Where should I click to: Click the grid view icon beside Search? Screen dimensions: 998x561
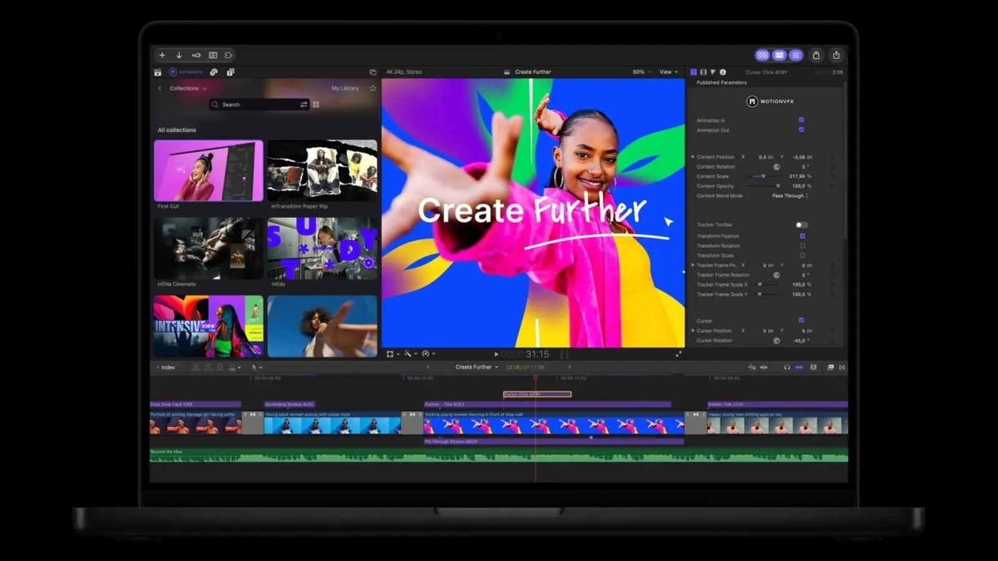point(316,105)
